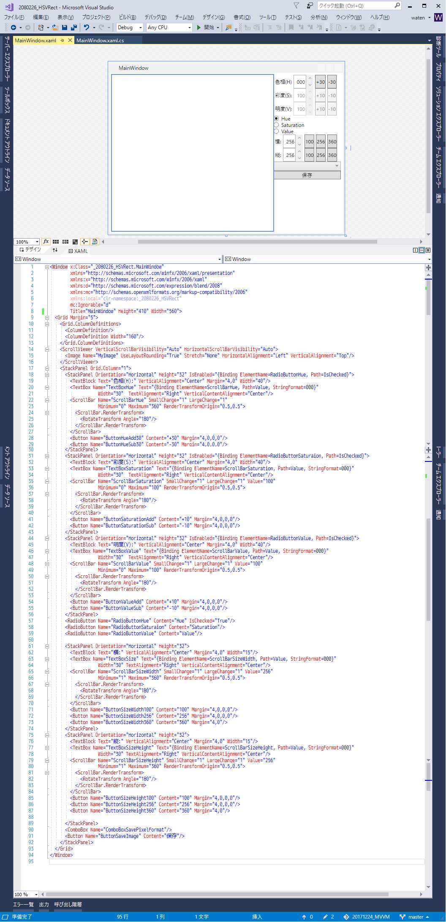The width and height of the screenshot is (446, 922).
Task: Collapse the Grid element on line 9
Action: (47, 318)
